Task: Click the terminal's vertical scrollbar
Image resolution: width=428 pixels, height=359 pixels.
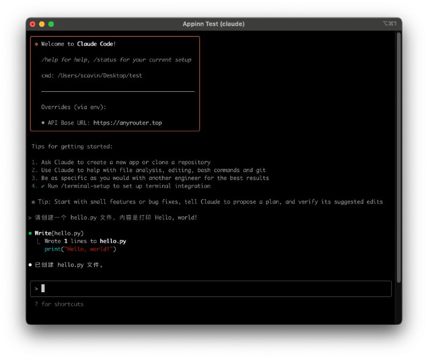Action: tap(398, 155)
